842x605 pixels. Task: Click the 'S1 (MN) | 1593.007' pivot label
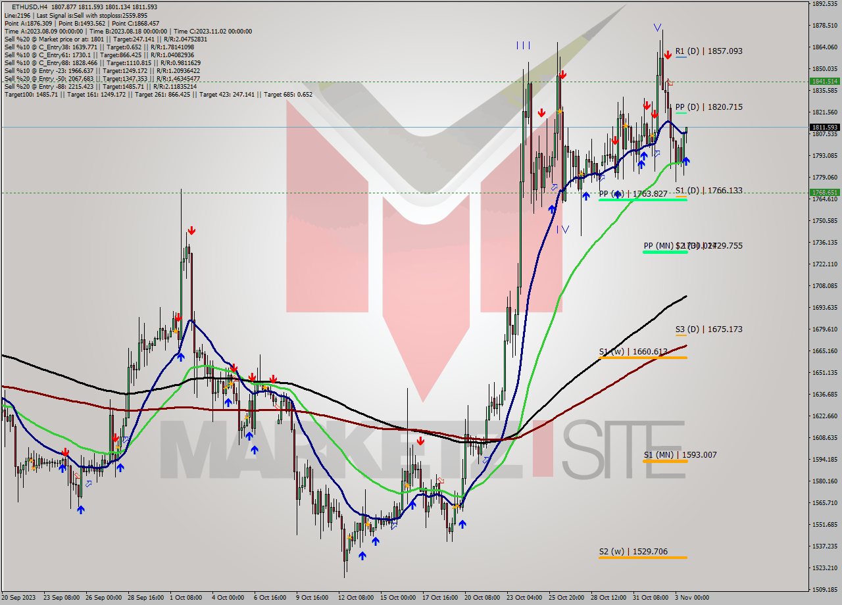pos(680,454)
